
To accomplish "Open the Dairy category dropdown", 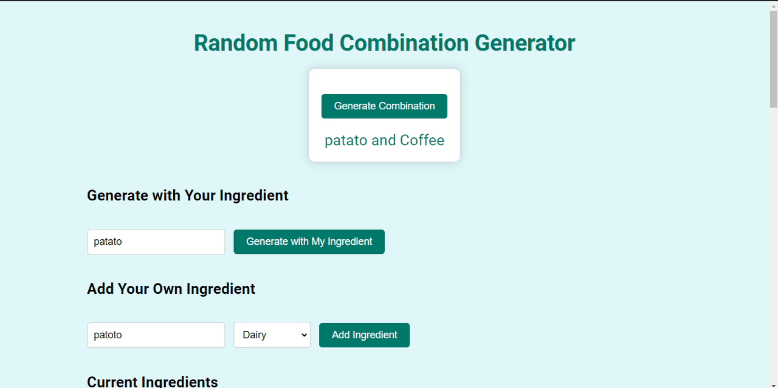I will point(272,335).
